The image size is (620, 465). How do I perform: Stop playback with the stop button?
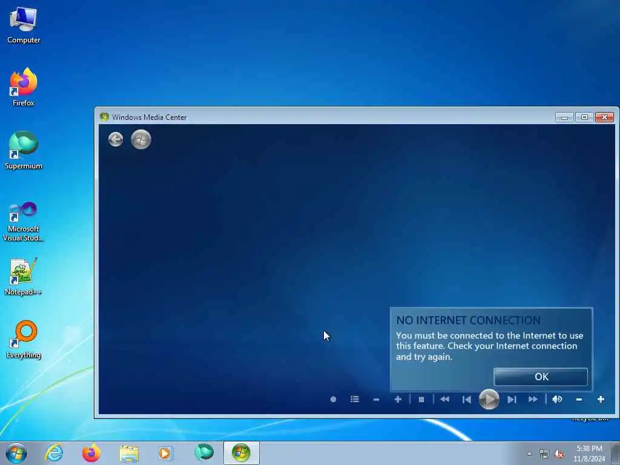coord(421,400)
